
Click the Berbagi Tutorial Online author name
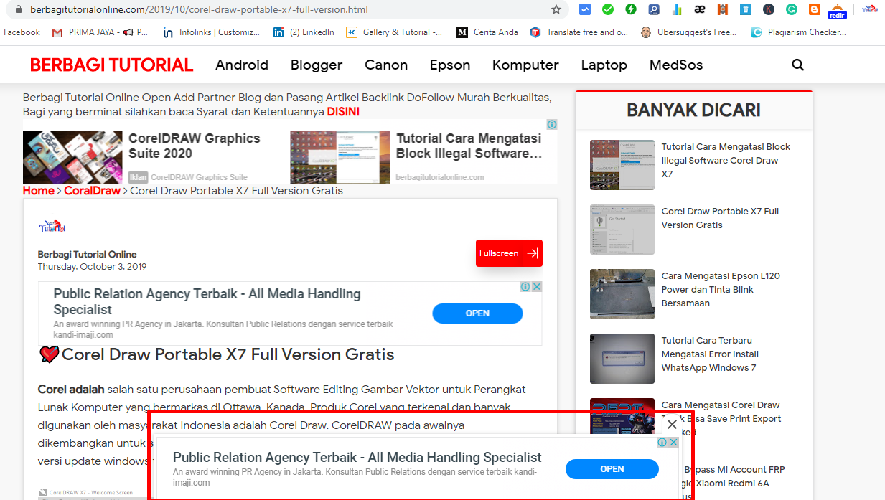(x=87, y=255)
